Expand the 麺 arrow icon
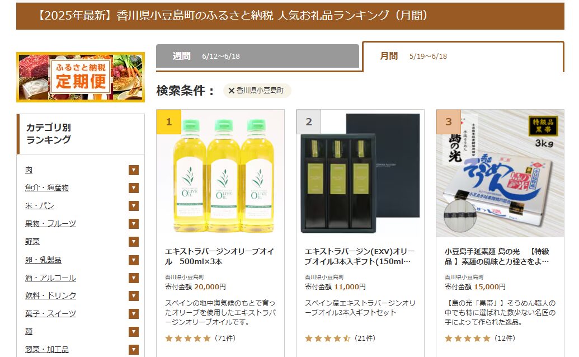This screenshot has height=357, width=579. [x=134, y=331]
